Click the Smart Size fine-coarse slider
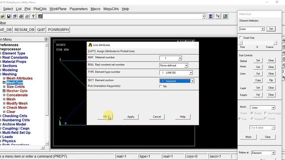This screenshot has width=285, height=160. click(258, 43)
